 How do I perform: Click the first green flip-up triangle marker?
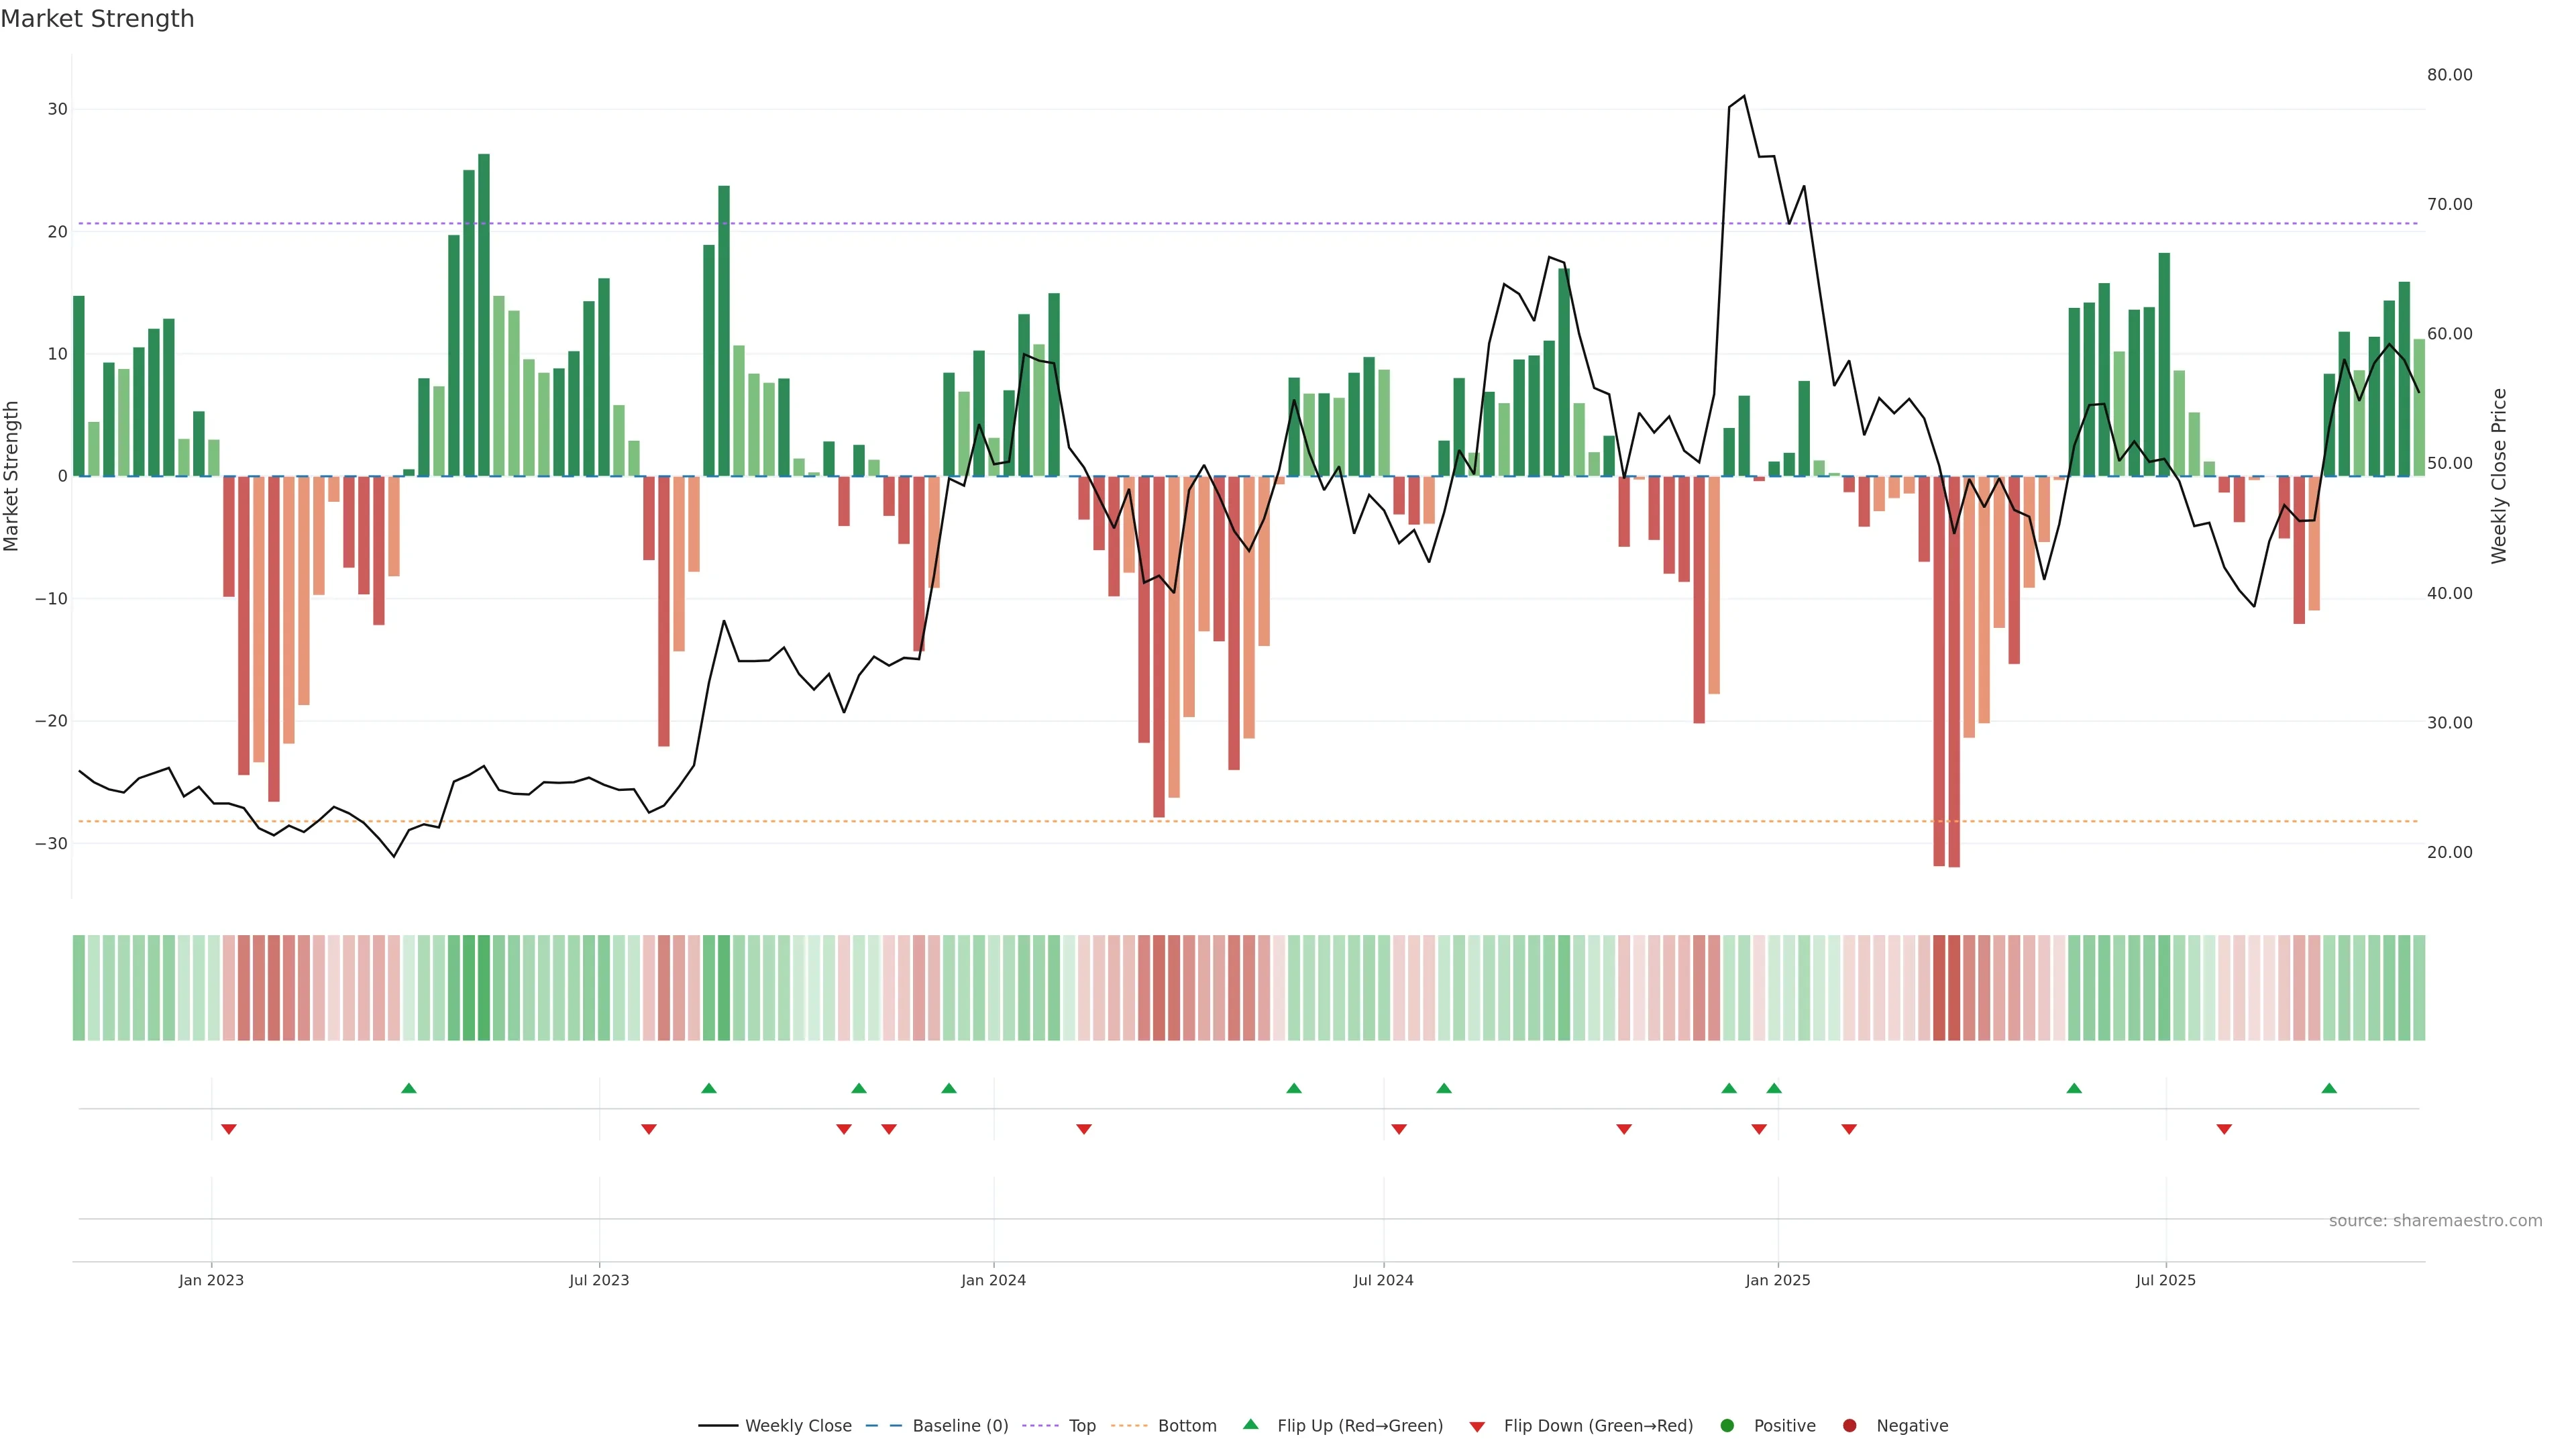pos(408,1088)
